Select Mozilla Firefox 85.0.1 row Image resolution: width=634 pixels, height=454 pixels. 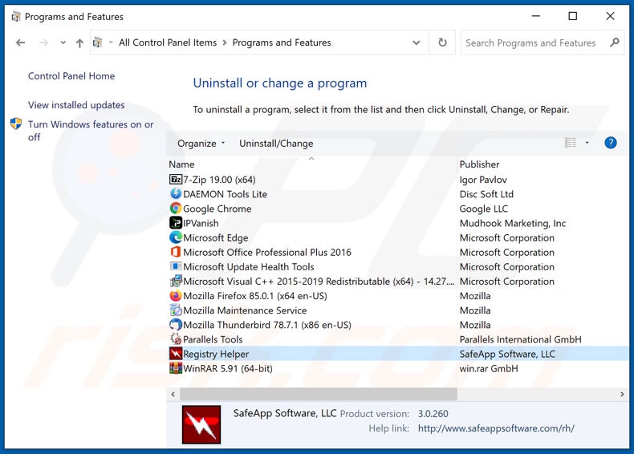(x=398, y=296)
